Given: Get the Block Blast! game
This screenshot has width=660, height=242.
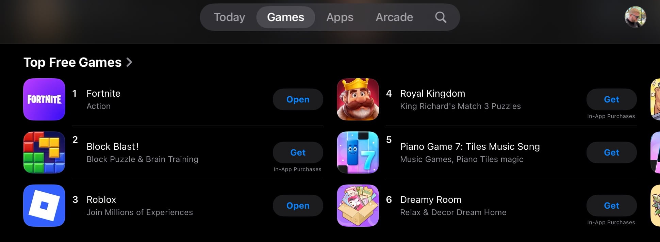Looking at the screenshot, I should tap(298, 152).
